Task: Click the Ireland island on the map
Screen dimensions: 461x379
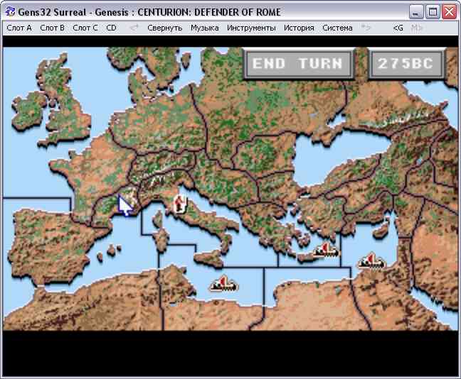Action: (28, 111)
